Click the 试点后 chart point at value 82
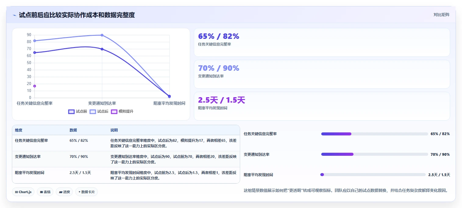The height and width of the screenshot is (208, 462). (x=34, y=41)
